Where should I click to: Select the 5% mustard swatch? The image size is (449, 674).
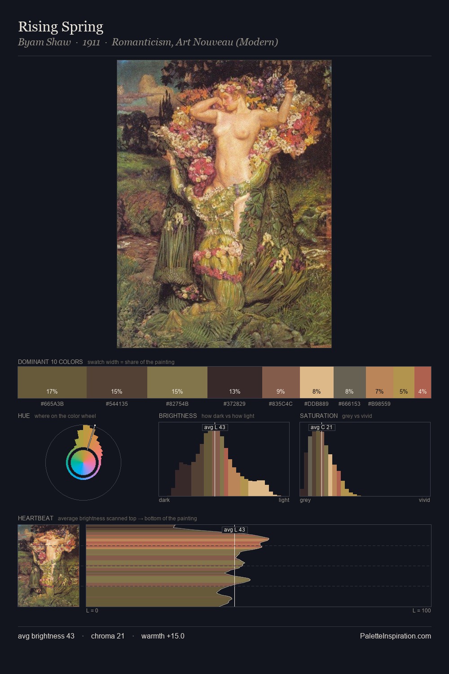click(x=404, y=382)
